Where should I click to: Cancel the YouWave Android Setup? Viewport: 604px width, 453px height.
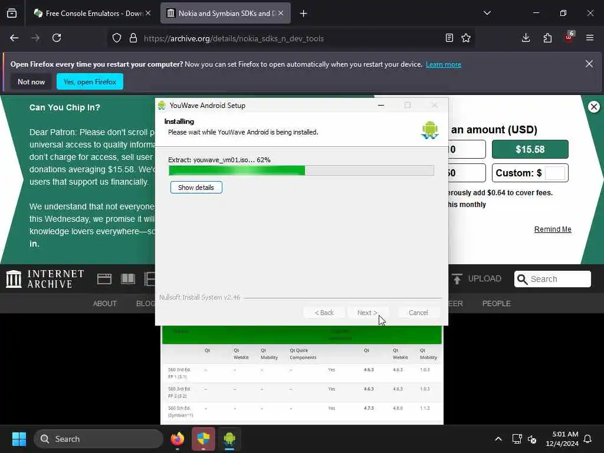tap(418, 313)
